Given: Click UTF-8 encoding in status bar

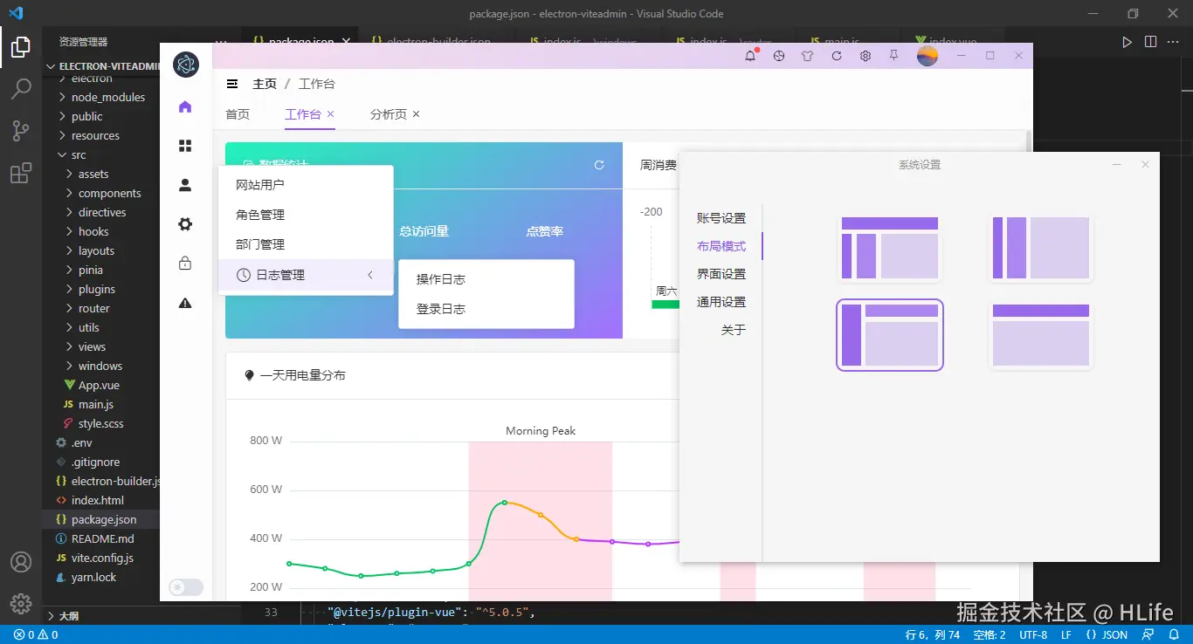Looking at the screenshot, I should [x=1033, y=634].
